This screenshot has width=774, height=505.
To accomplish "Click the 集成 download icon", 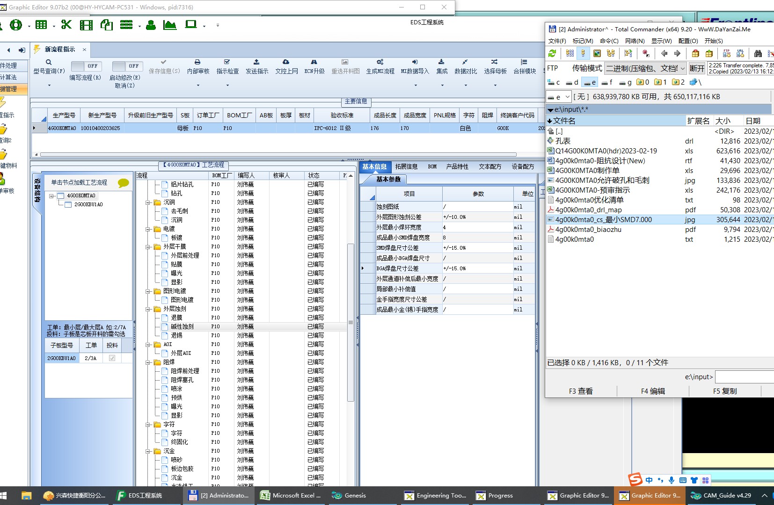I will pos(441,62).
